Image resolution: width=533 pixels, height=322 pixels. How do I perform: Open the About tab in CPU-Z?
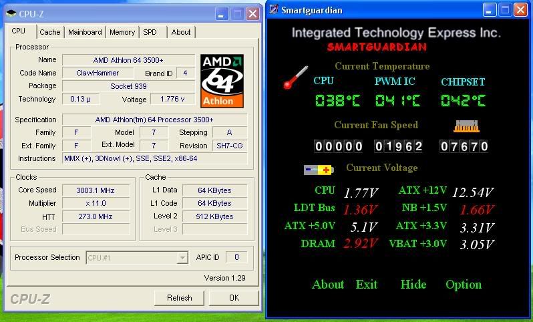tap(181, 32)
